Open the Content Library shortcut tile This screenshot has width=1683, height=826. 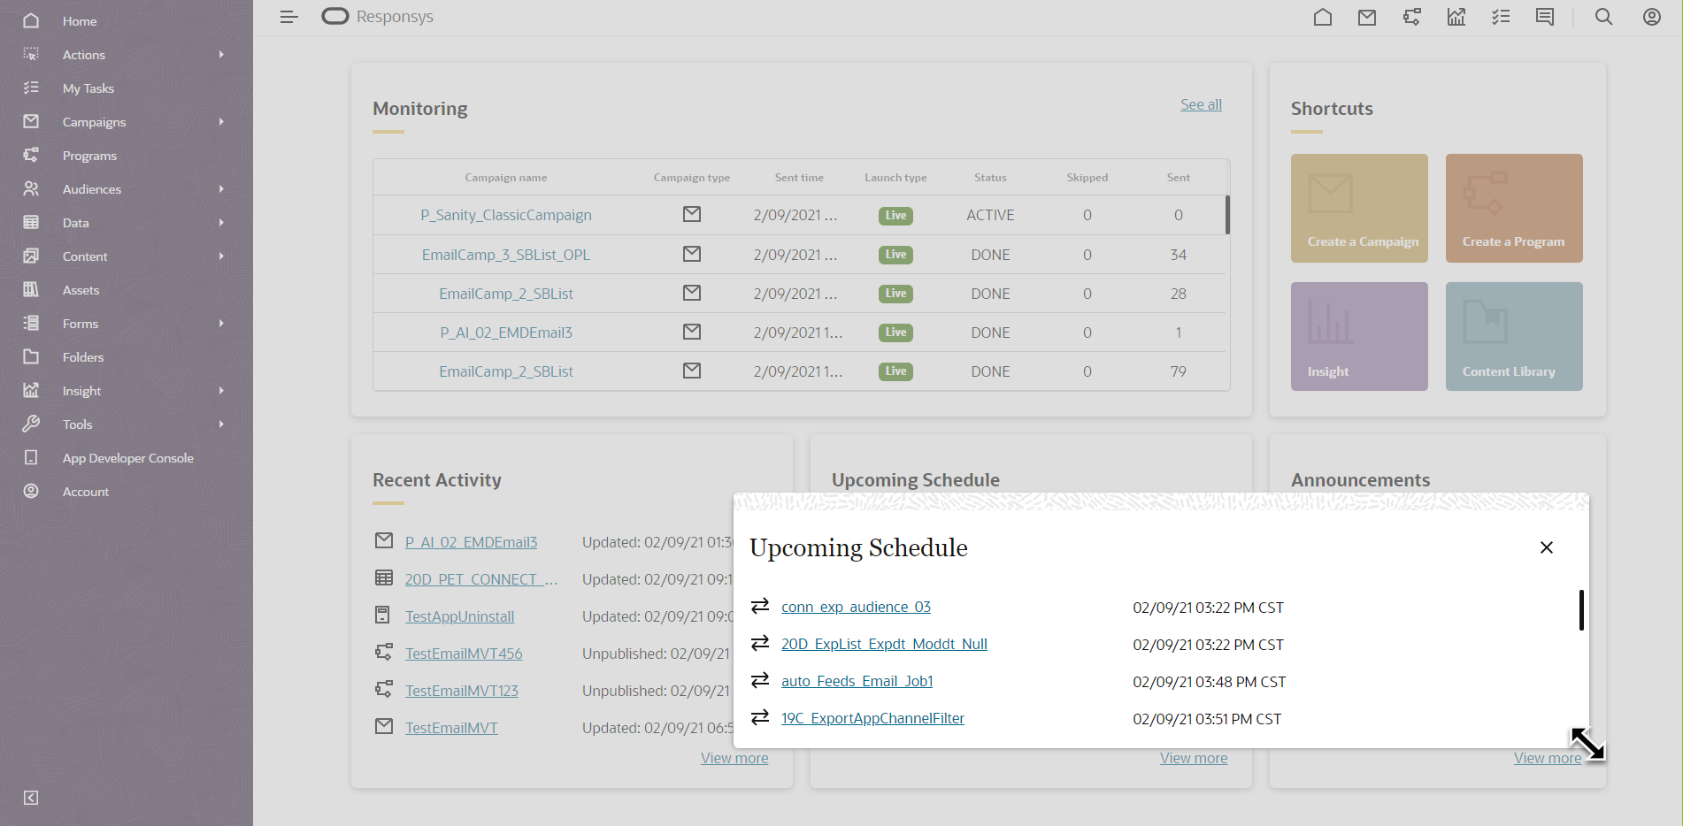tap(1513, 336)
